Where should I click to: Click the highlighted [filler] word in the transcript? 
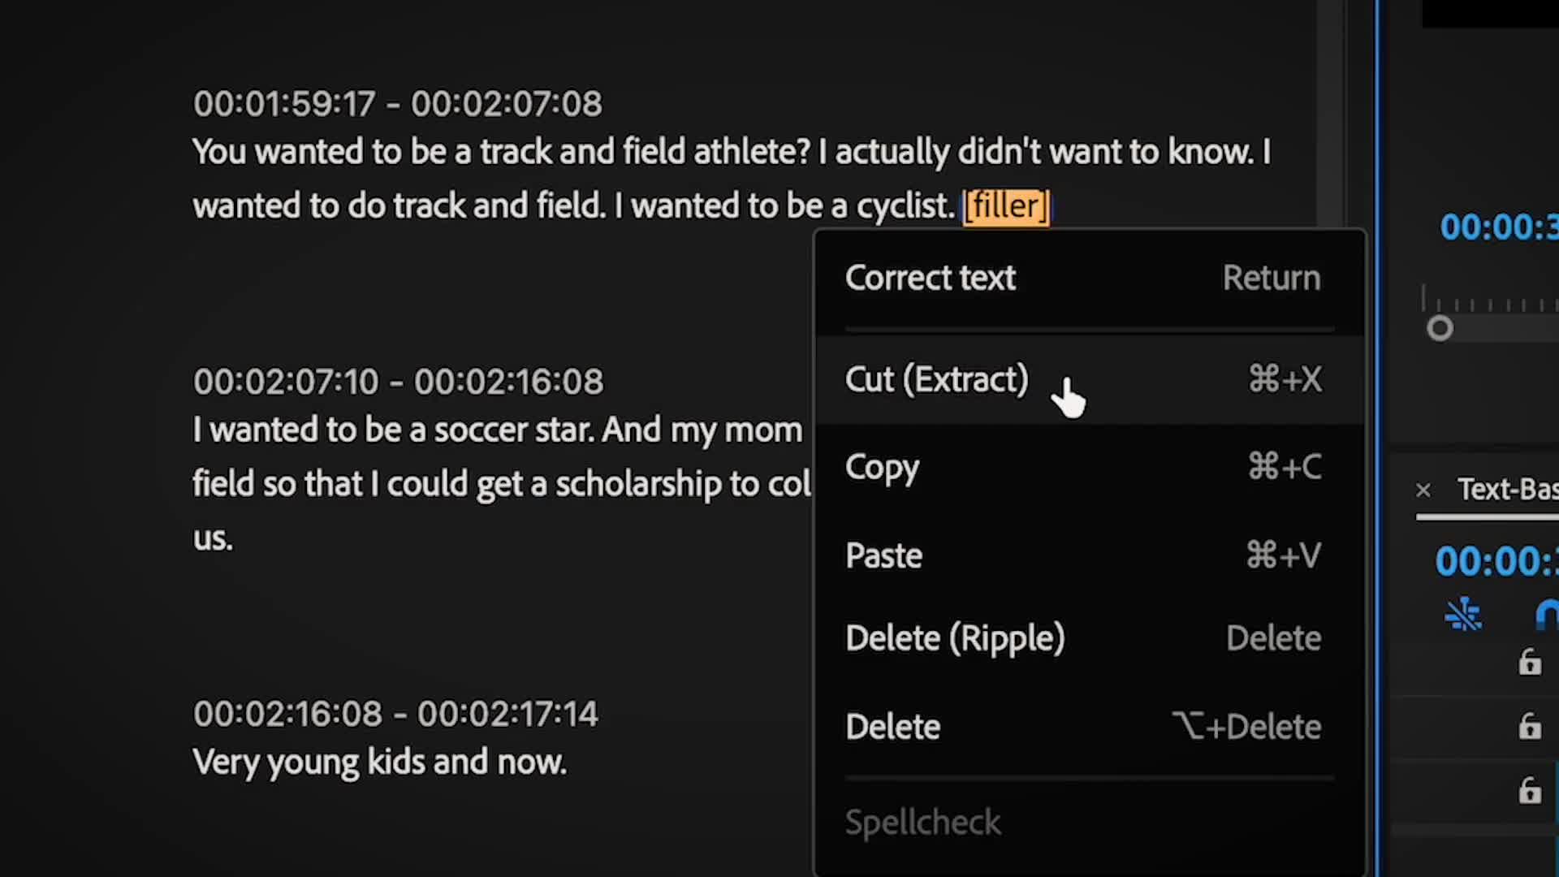1005,206
